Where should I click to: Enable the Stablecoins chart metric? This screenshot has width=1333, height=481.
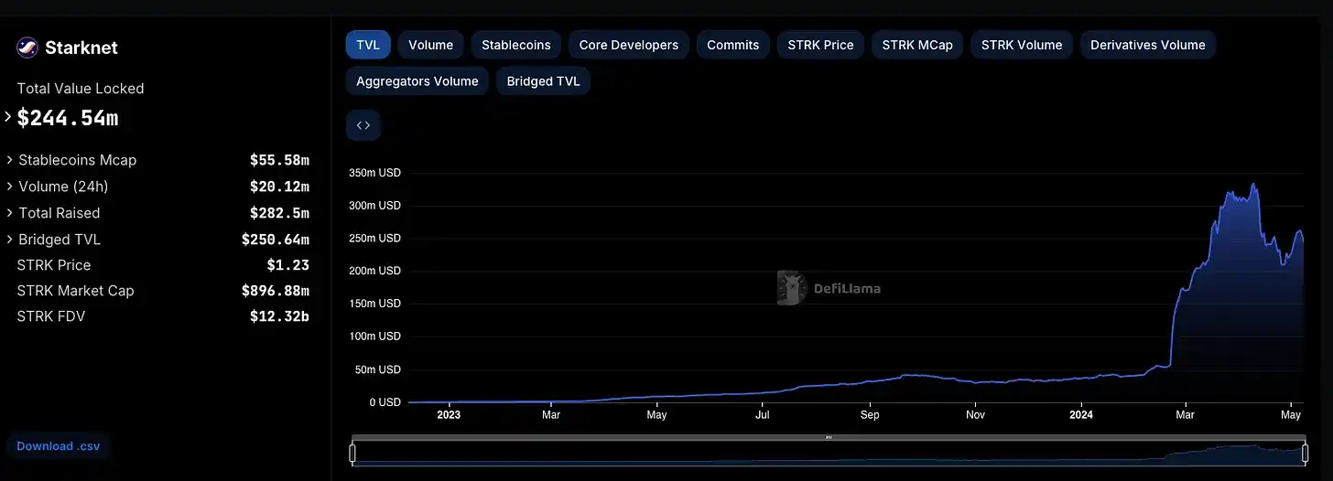pyautogui.click(x=516, y=45)
